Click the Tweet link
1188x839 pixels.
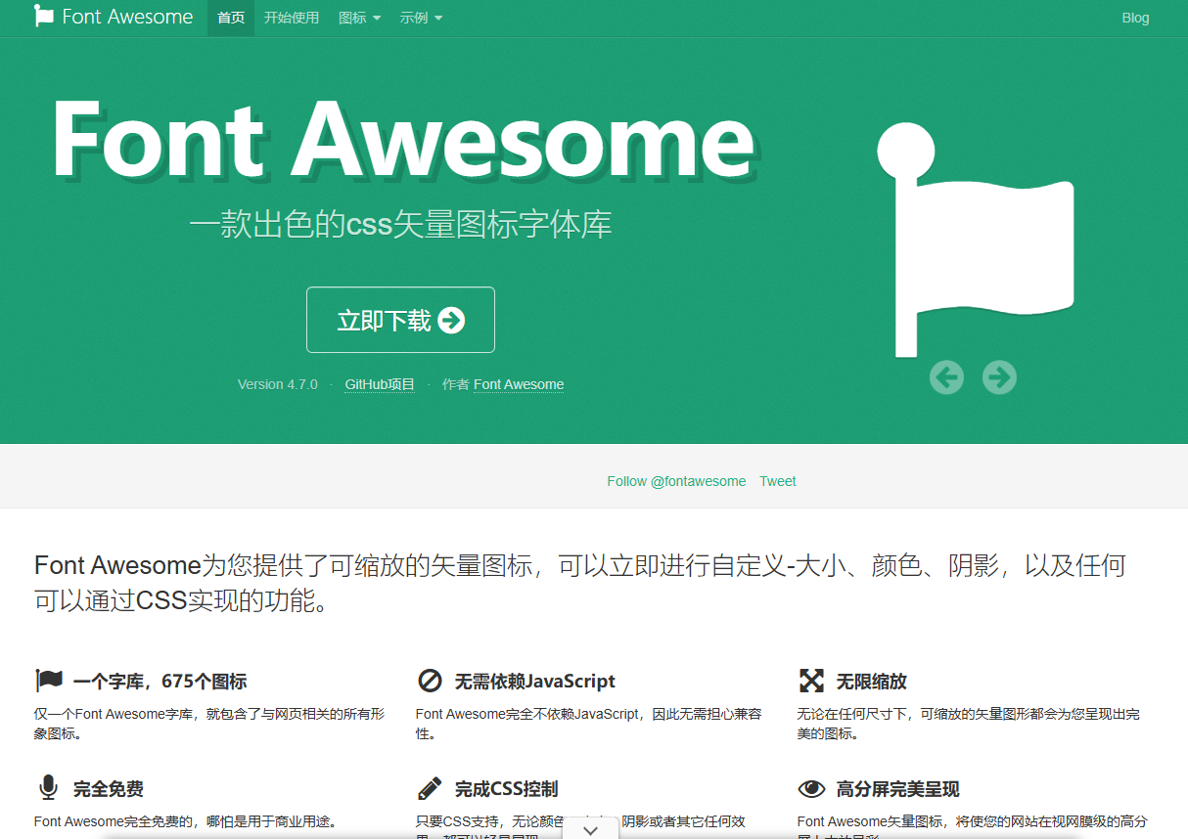(778, 481)
